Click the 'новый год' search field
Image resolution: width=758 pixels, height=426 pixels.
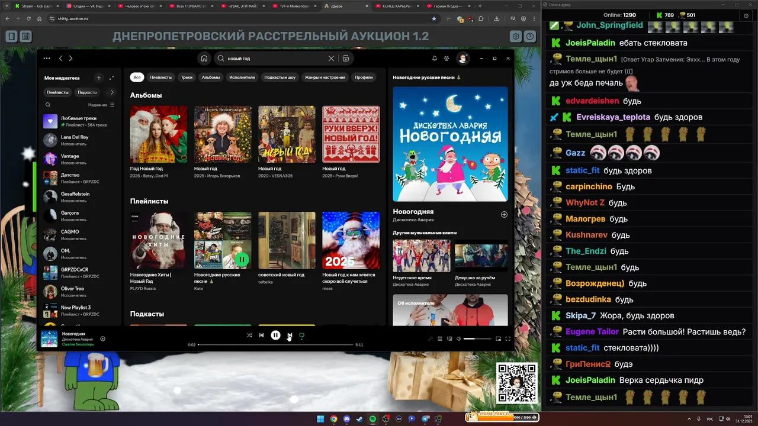click(275, 59)
